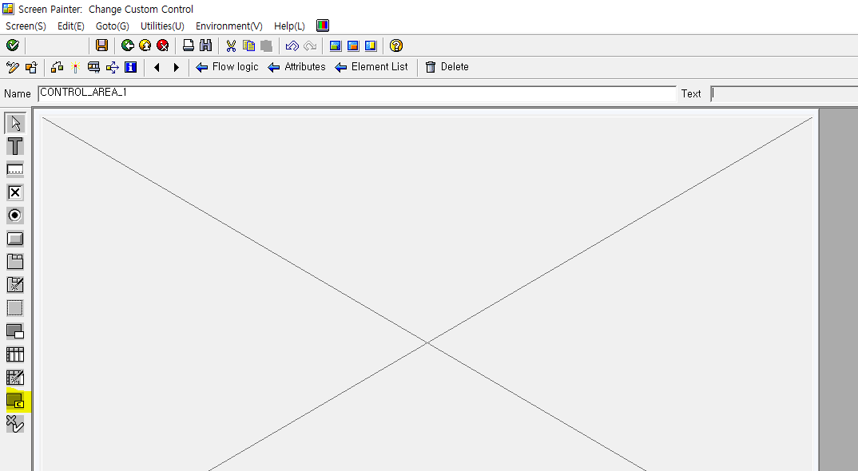Image resolution: width=858 pixels, height=471 pixels.
Task: Select the Box frame tool
Action: pyautogui.click(x=14, y=308)
